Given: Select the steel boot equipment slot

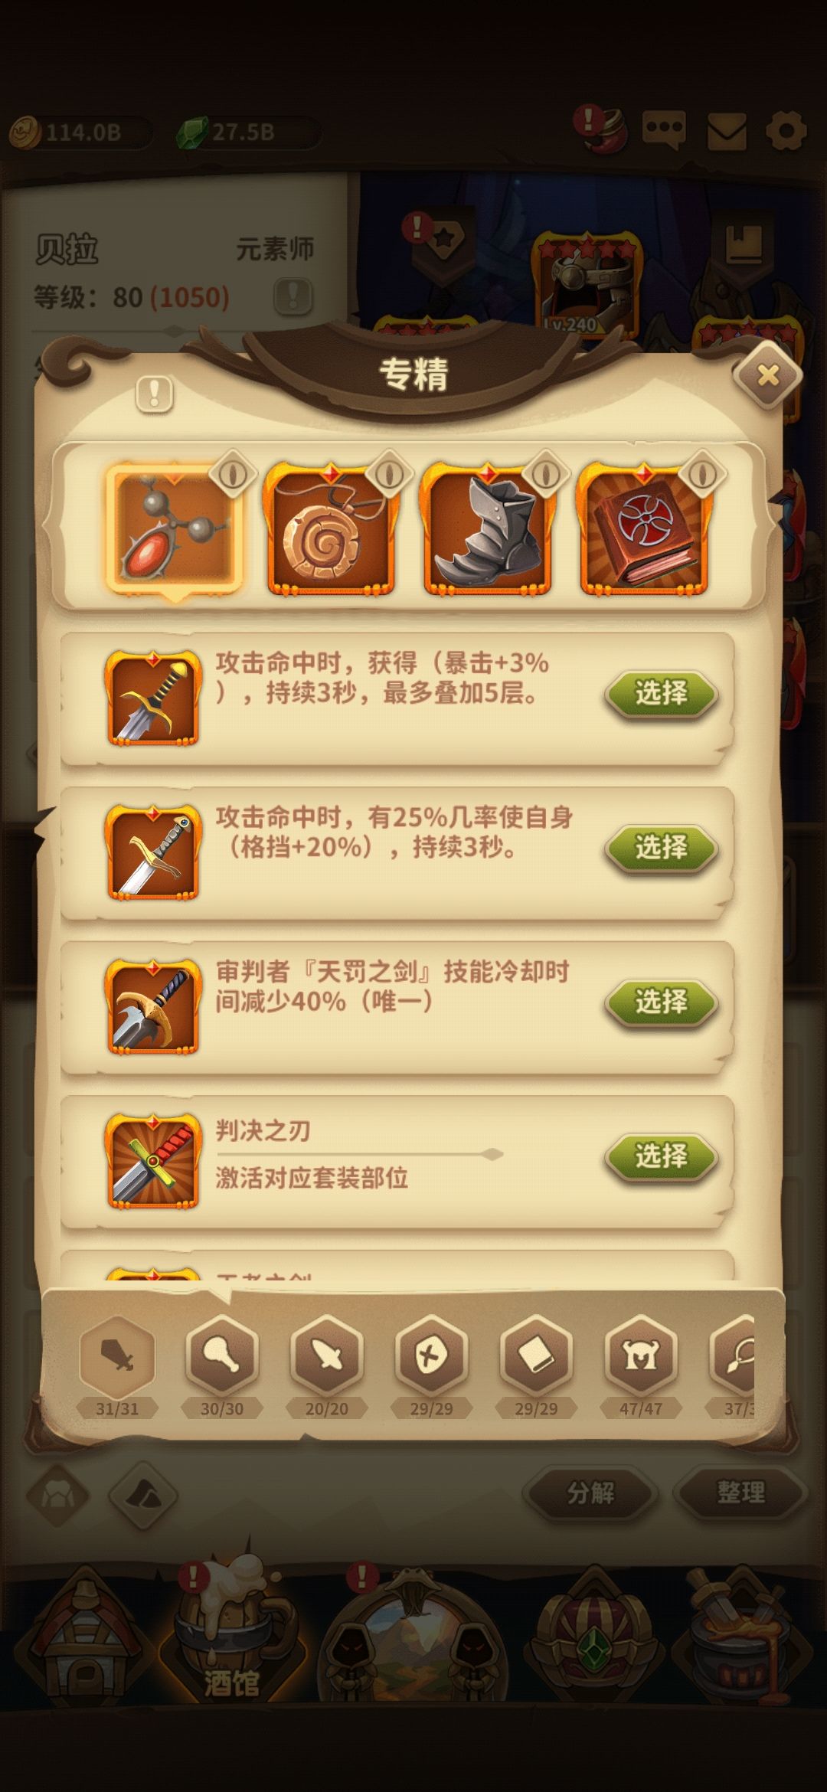Looking at the screenshot, I should click(487, 530).
